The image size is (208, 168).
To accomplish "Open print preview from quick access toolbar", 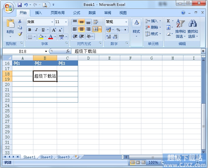I will click(45, 5).
